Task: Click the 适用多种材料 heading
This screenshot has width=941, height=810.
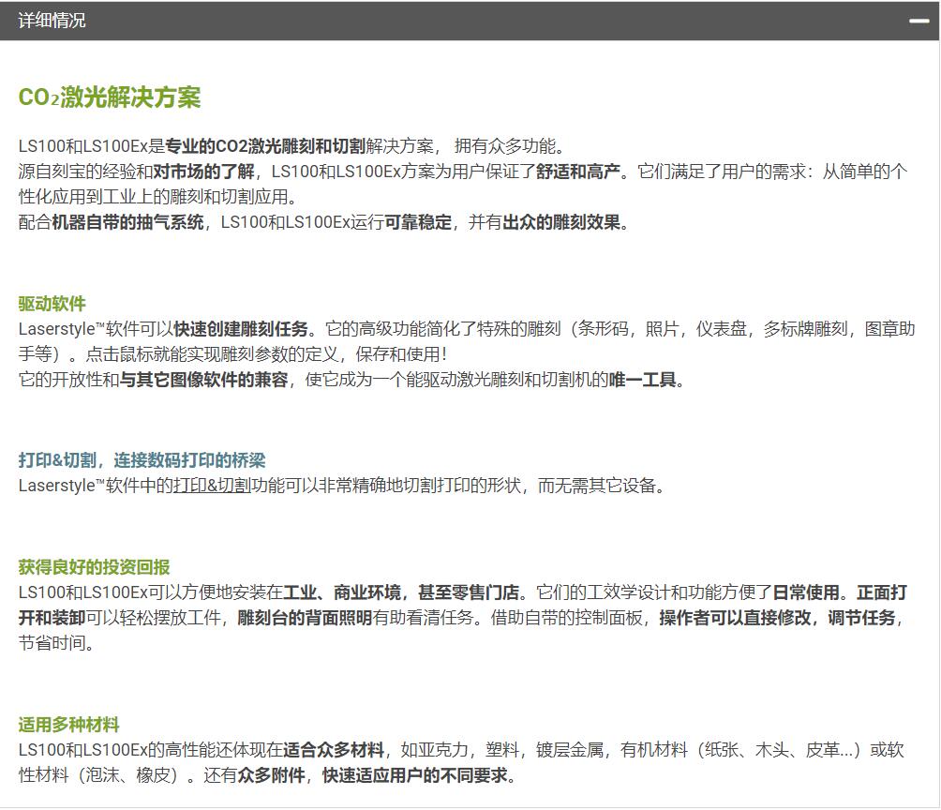Action: point(68,725)
